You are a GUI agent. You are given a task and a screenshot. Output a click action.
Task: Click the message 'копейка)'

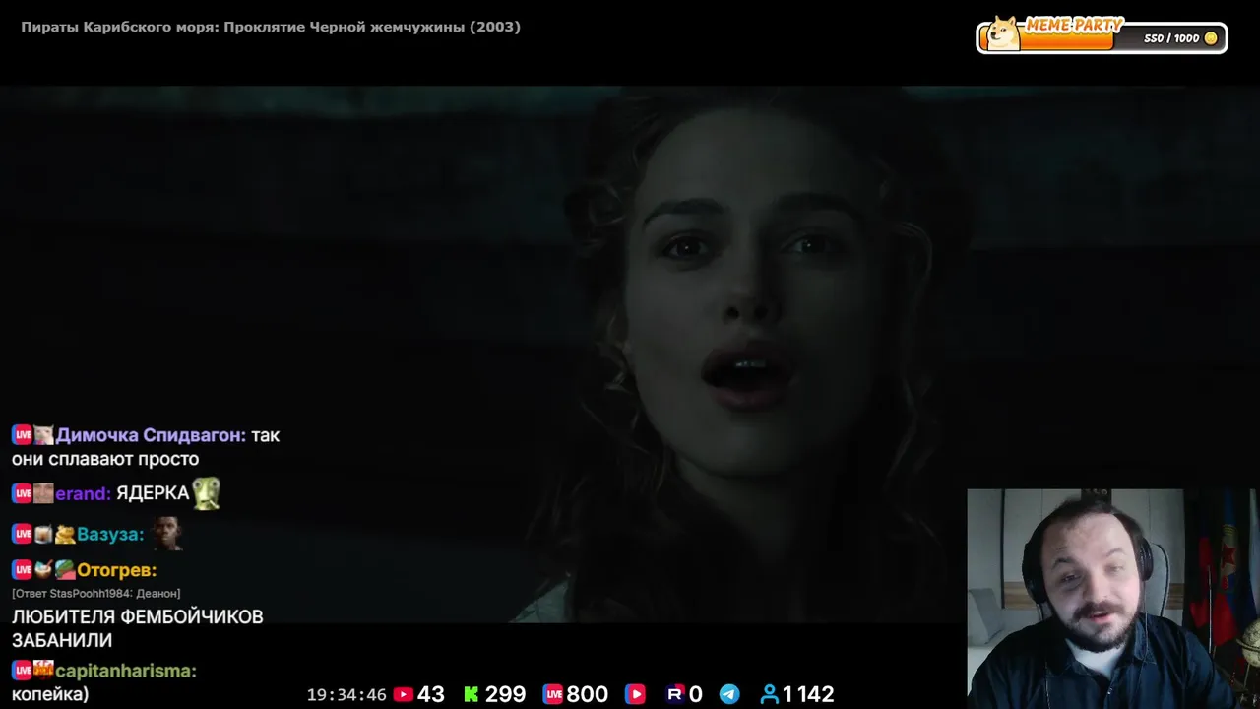point(50,694)
